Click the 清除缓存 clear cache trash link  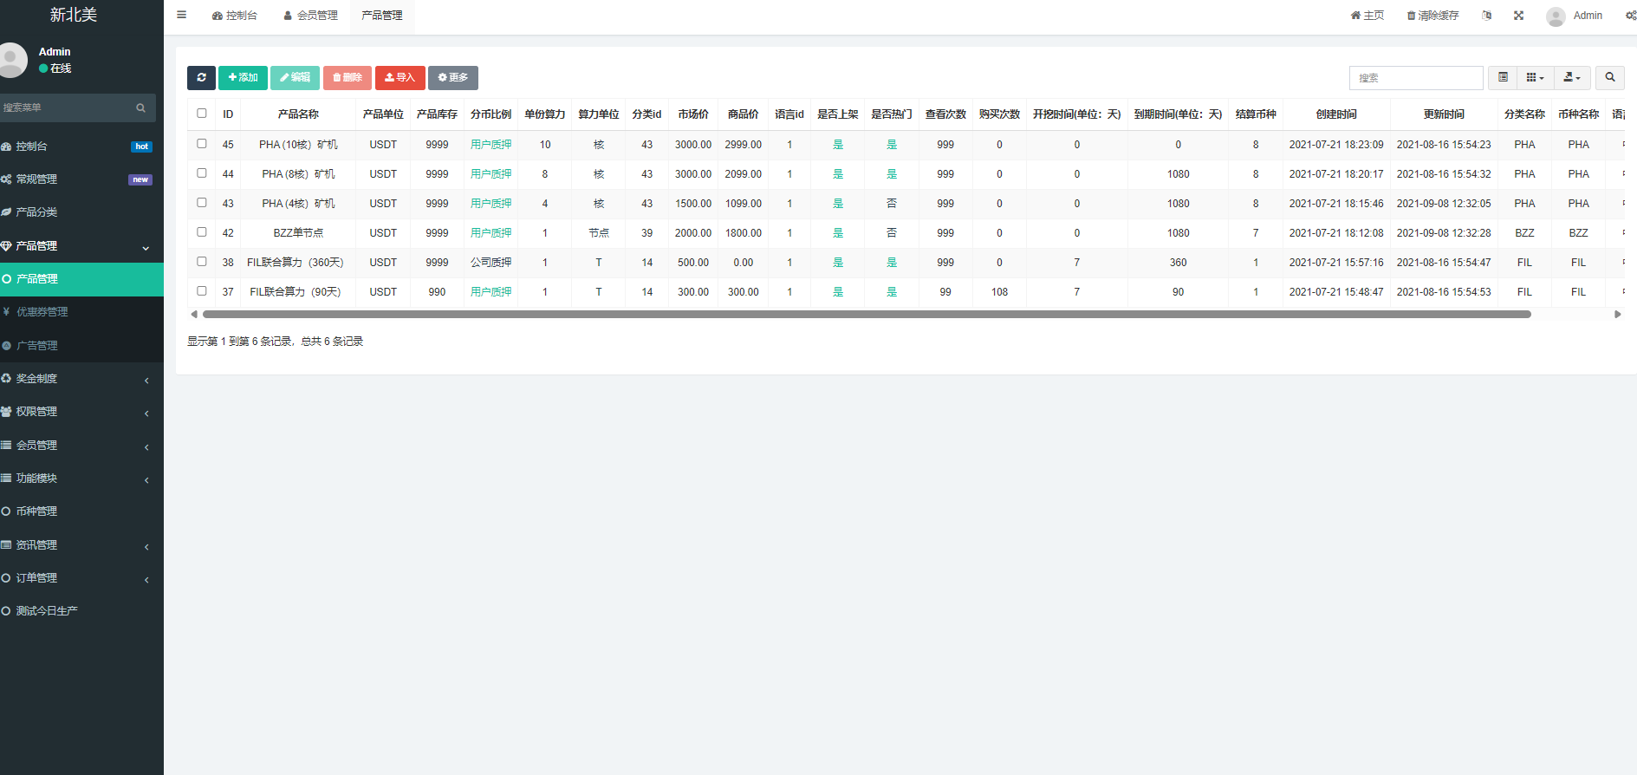click(1432, 16)
